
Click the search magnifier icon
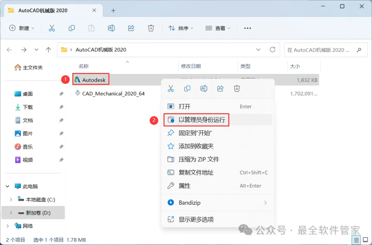[359, 50]
